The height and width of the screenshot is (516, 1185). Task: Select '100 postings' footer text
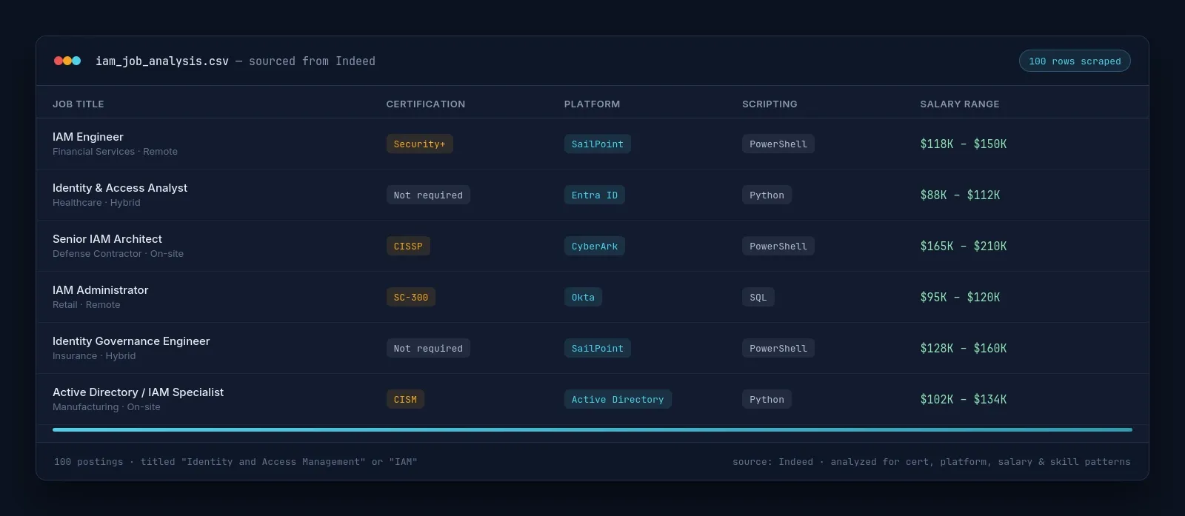pos(89,462)
